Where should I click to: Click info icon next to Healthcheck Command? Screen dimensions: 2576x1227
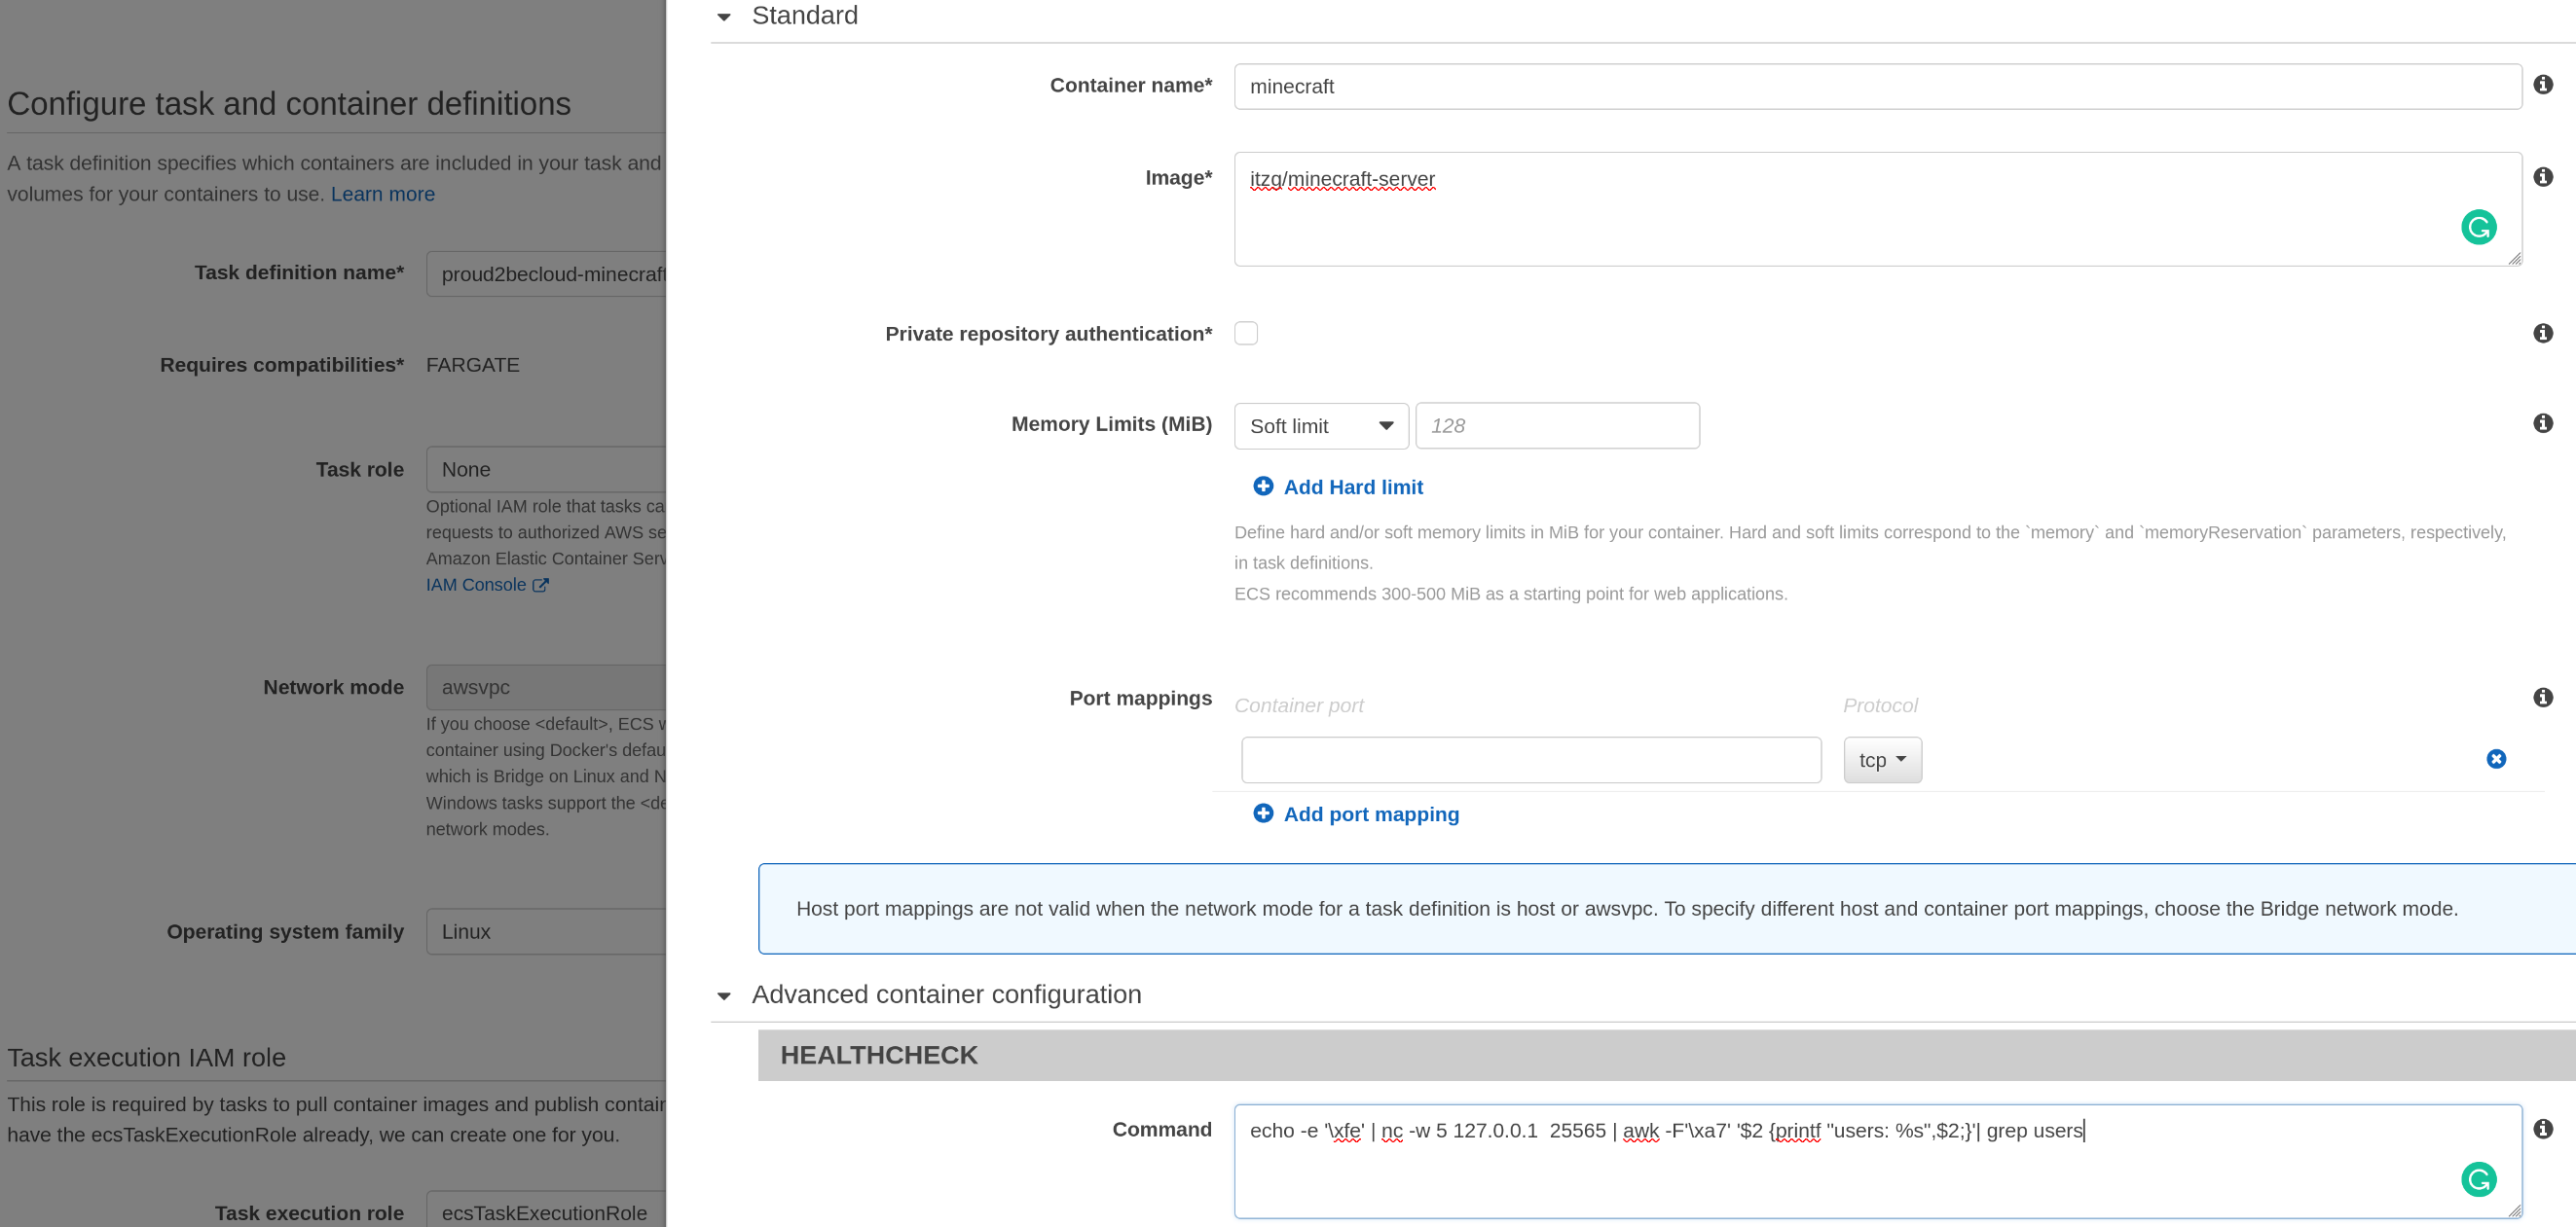click(x=2543, y=1129)
